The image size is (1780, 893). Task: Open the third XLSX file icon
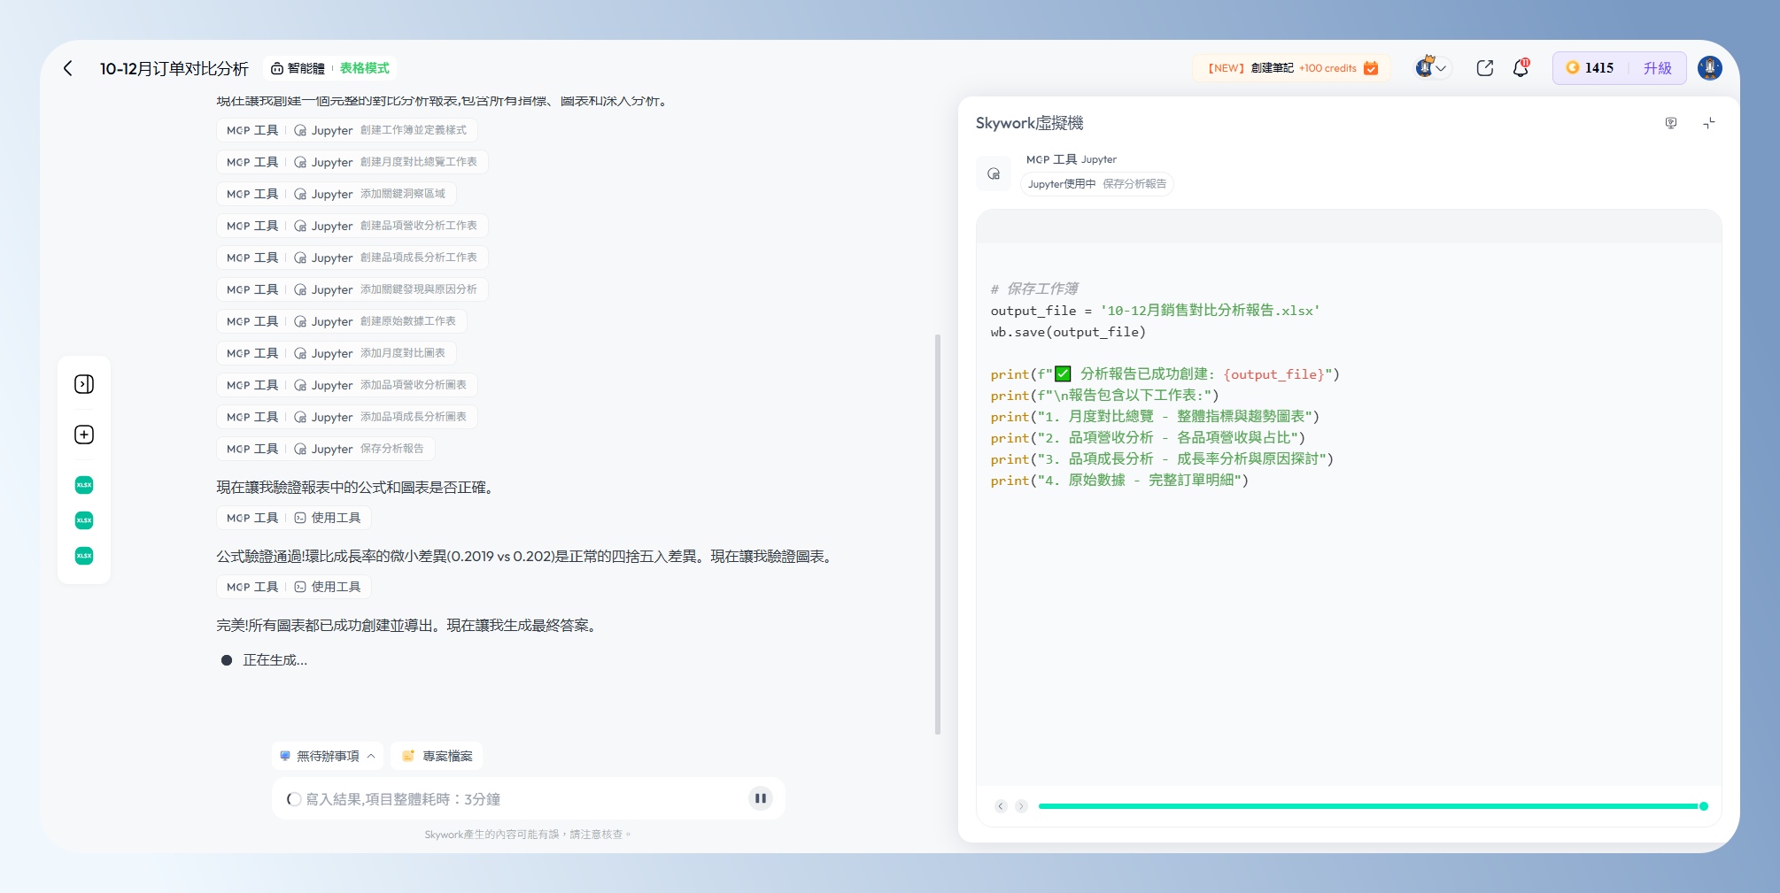(x=84, y=556)
